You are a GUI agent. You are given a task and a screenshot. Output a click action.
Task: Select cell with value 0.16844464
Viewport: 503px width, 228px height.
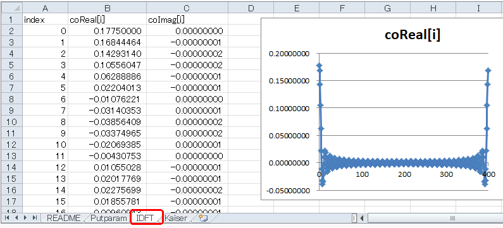tap(107, 42)
